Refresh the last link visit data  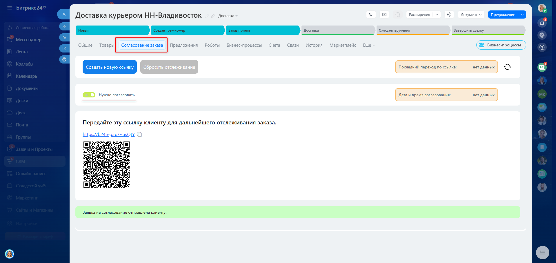click(x=507, y=67)
